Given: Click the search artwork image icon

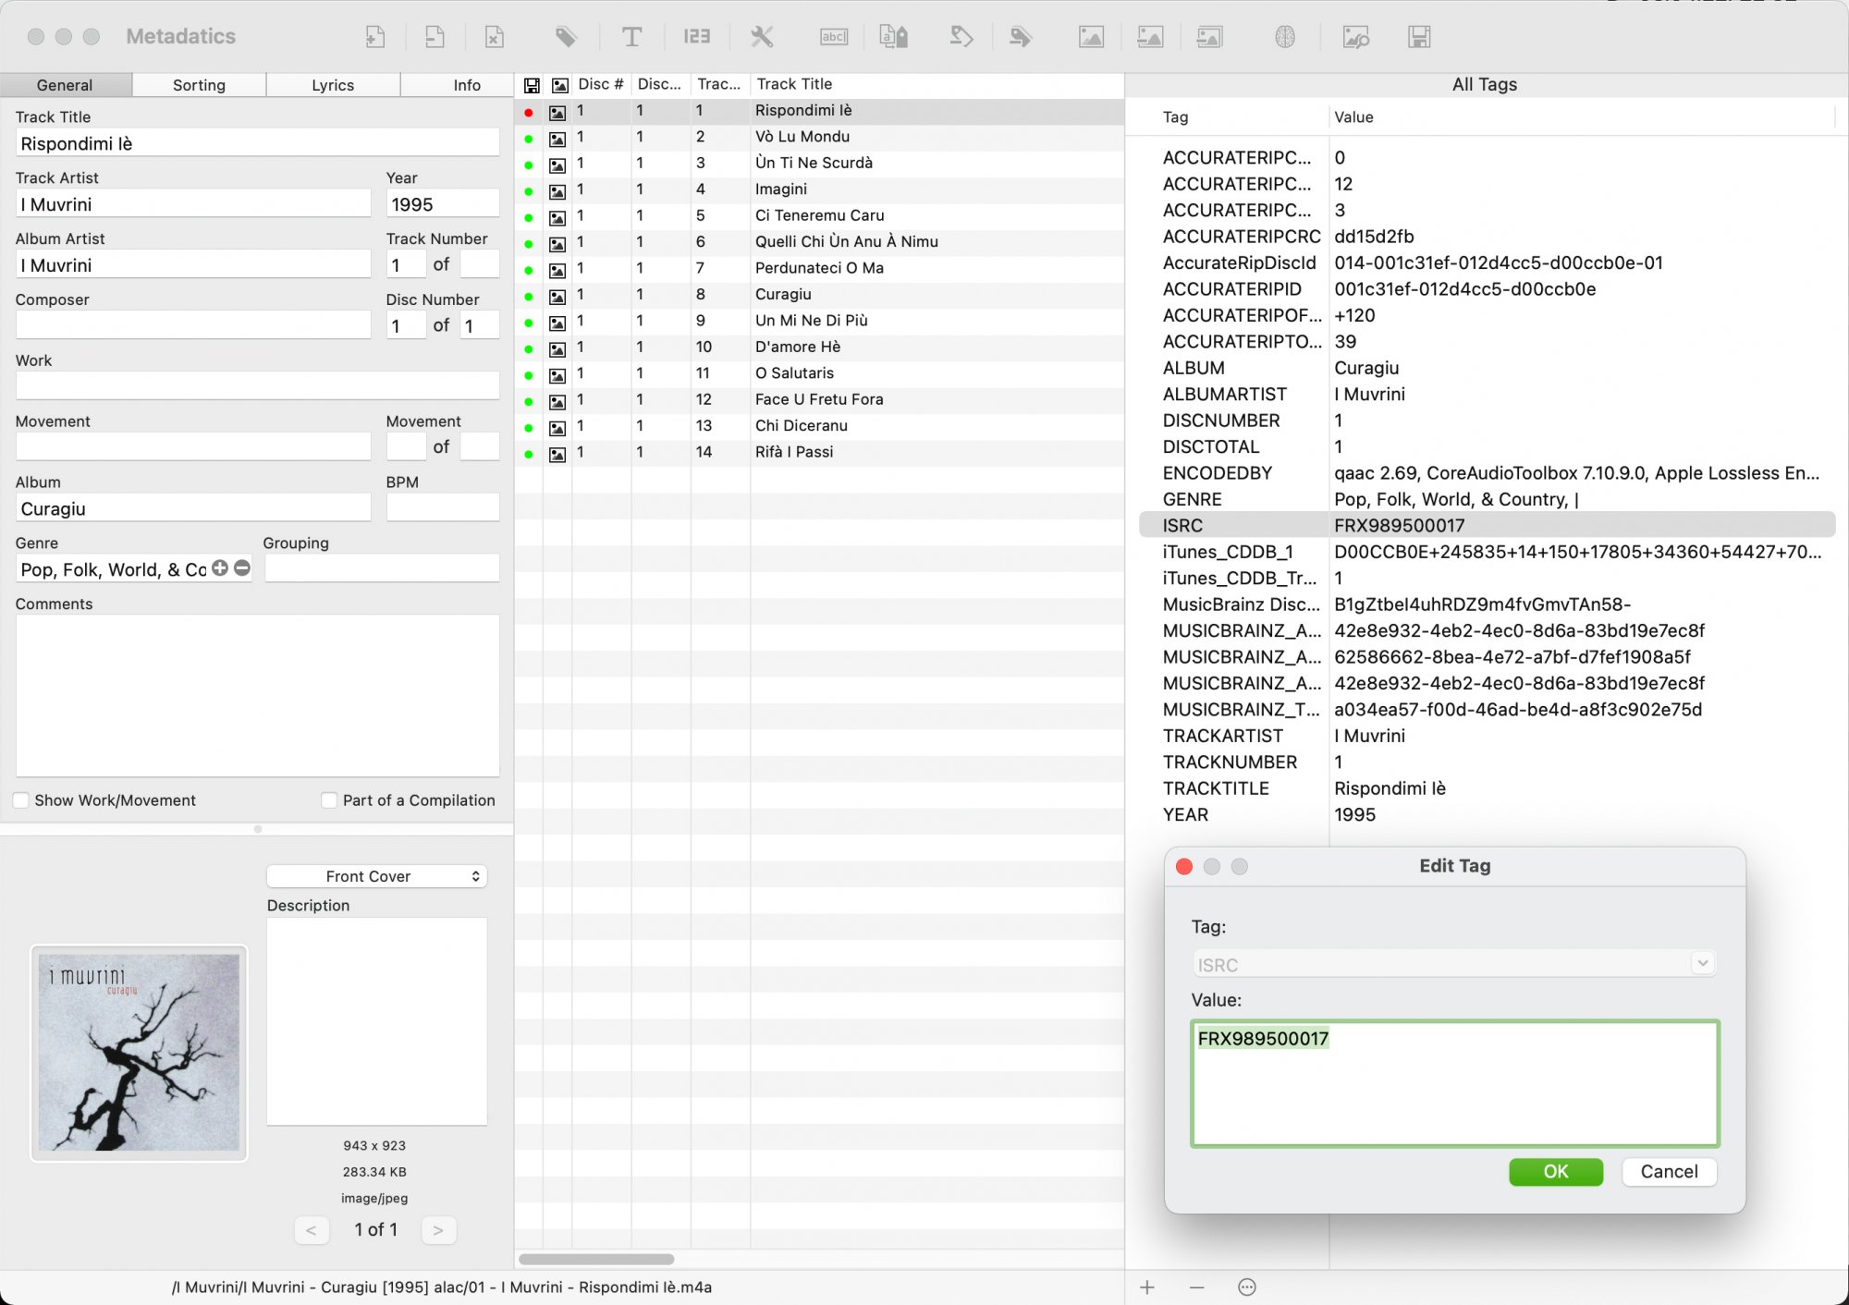Looking at the screenshot, I should pos(1355,37).
